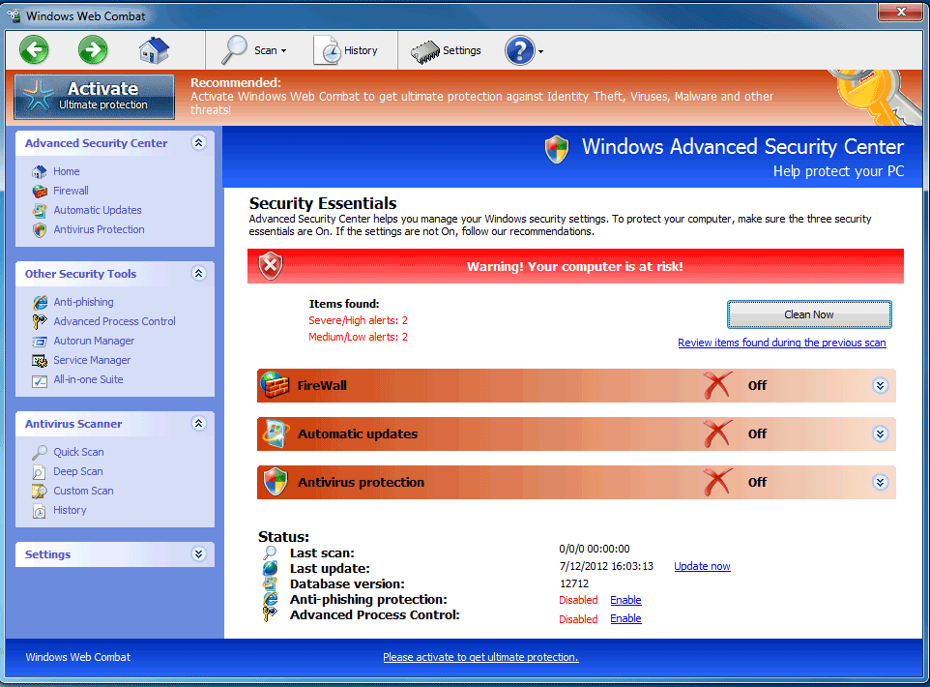Enable Advanced Process Control

coord(625,619)
